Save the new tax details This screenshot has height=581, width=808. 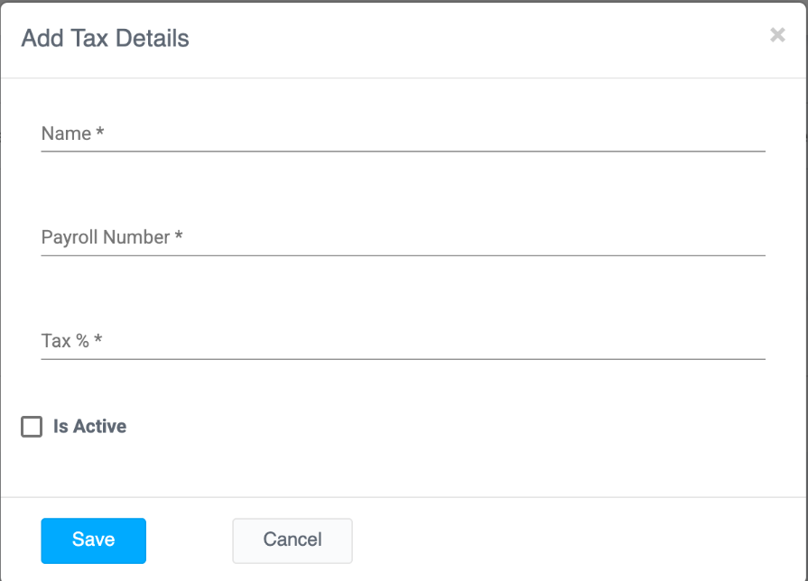click(x=93, y=539)
